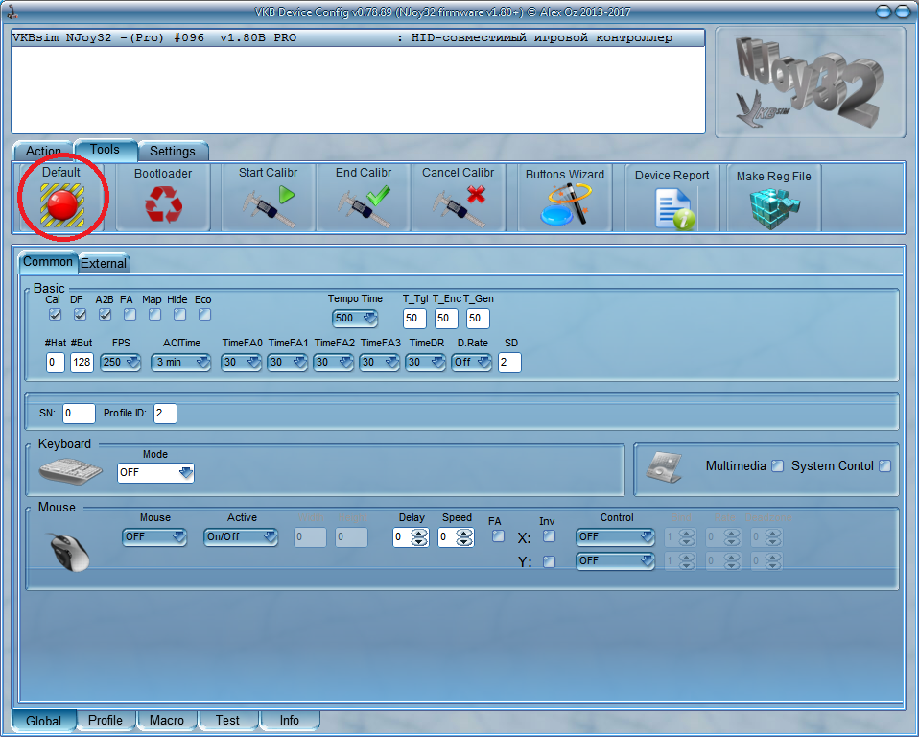
Task: Click the Profile ID input field
Action: [x=165, y=414]
